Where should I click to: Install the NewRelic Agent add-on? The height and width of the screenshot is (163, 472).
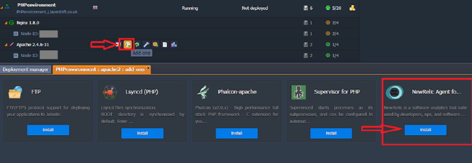426,130
